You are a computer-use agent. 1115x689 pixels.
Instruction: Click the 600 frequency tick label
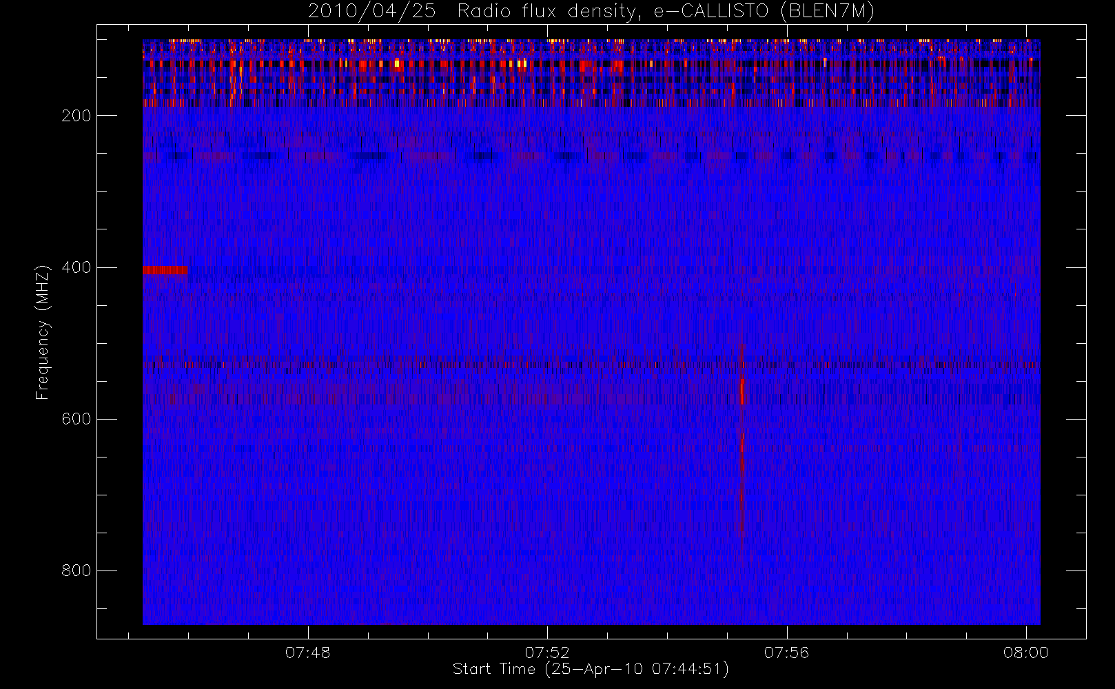[76, 419]
